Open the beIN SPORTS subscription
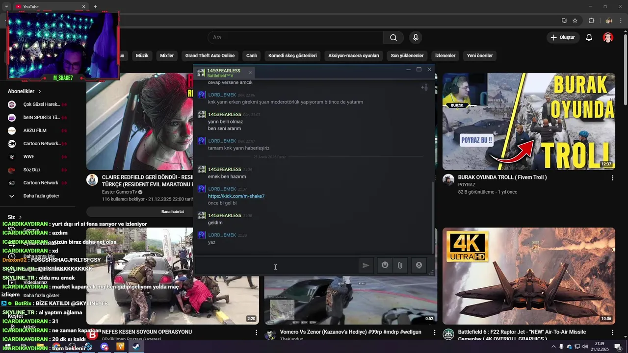 [37, 118]
